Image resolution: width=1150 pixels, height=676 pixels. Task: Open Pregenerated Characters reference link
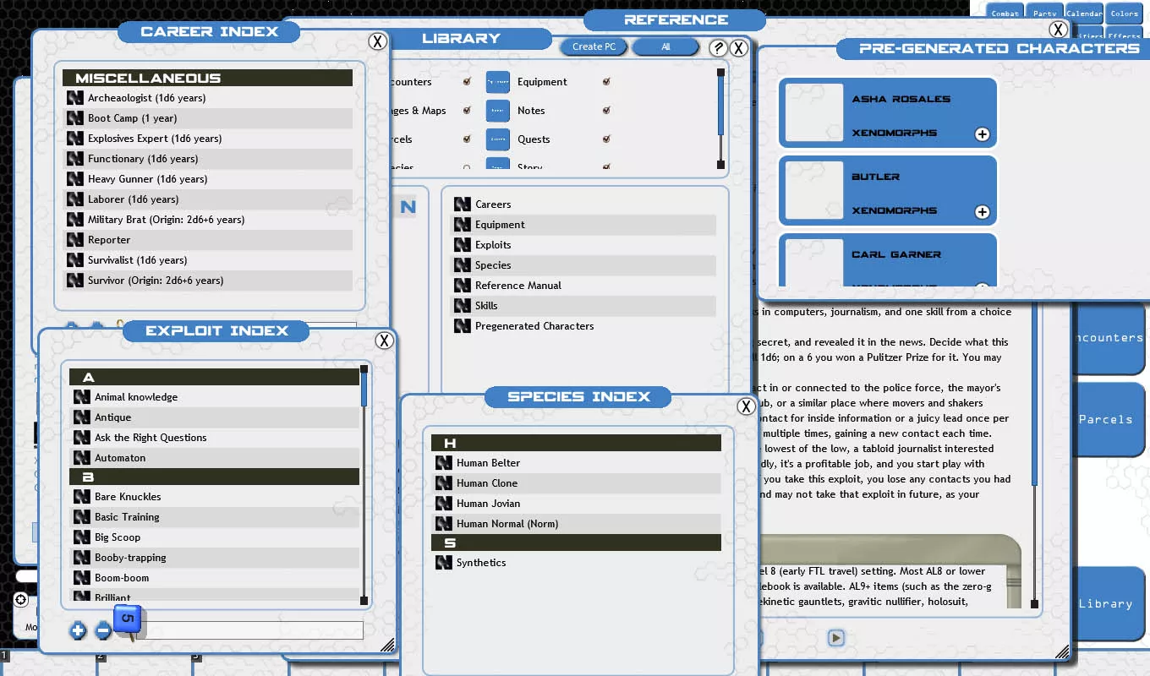point(534,326)
